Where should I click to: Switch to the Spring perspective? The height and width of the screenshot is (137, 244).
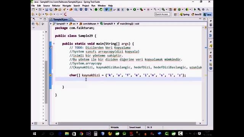pos(185,14)
